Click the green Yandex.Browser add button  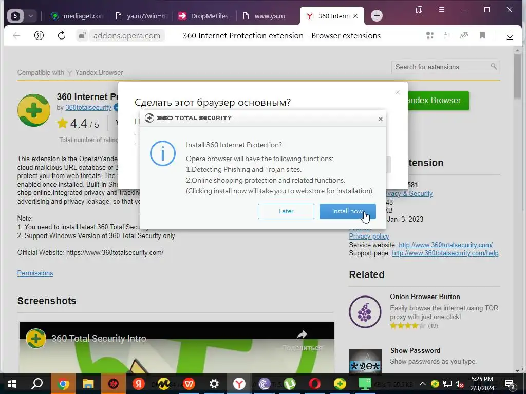click(x=438, y=101)
